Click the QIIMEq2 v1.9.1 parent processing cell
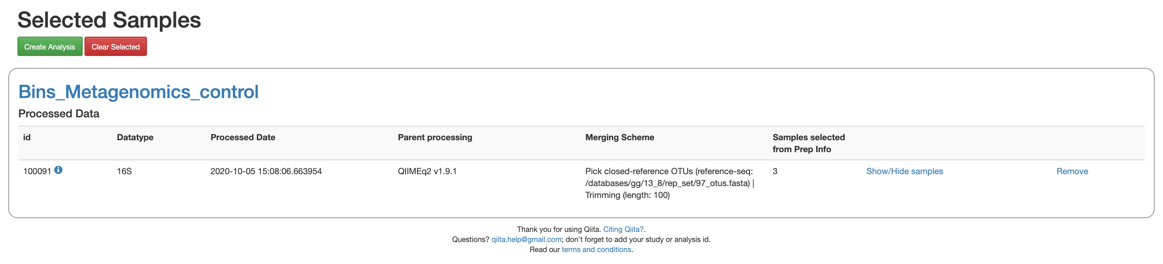This screenshot has height=264, width=1163. 427,171
